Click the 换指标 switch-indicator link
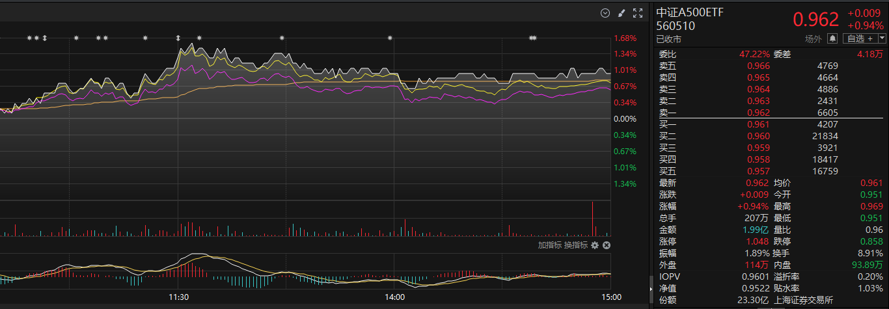The height and width of the screenshot is (309, 889). click(575, 245)
